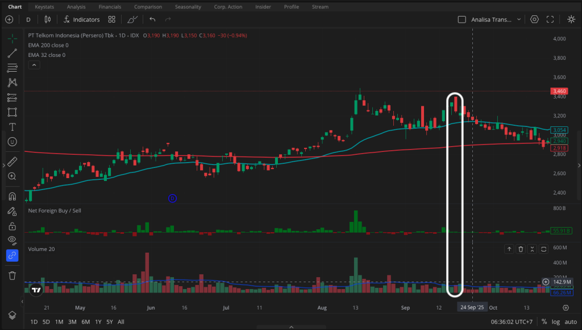
Task: Toggle the theme with the sun icon
Action: tap(571, 19)
